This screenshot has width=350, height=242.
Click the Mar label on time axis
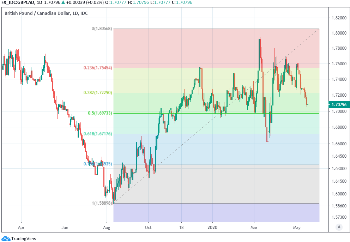pyautogui.click(x=254, y=228)
